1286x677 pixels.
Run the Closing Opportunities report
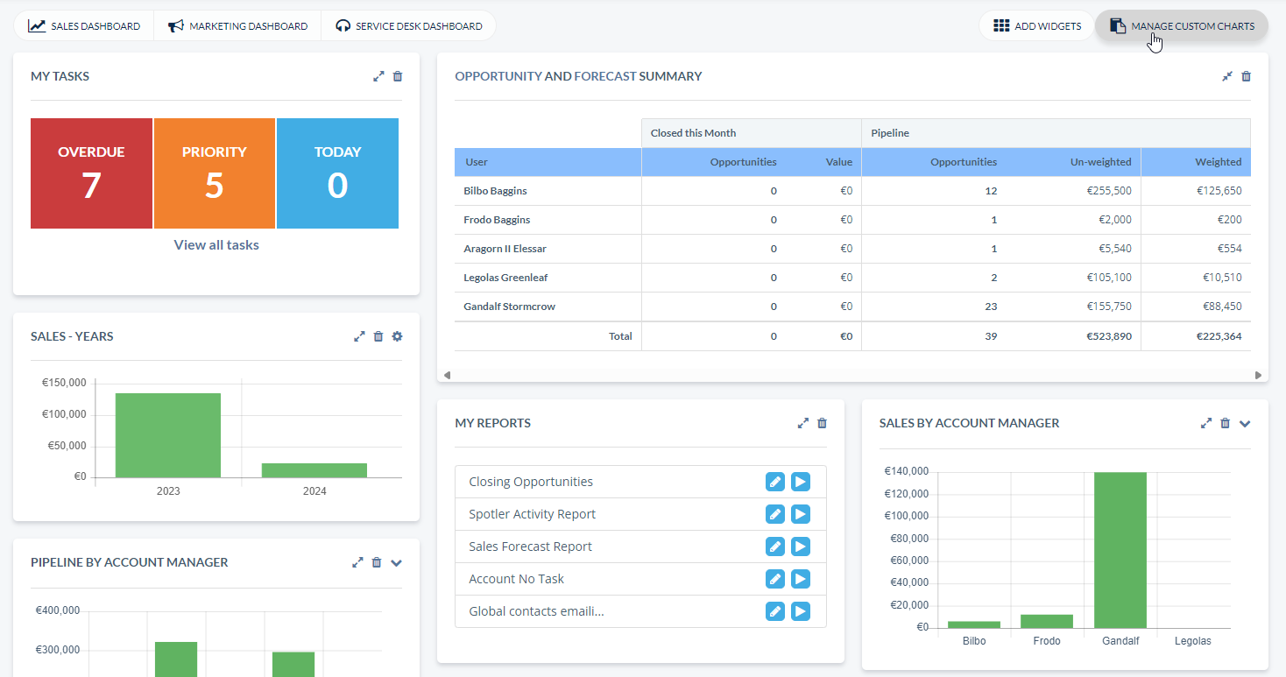tap(801, 482)
